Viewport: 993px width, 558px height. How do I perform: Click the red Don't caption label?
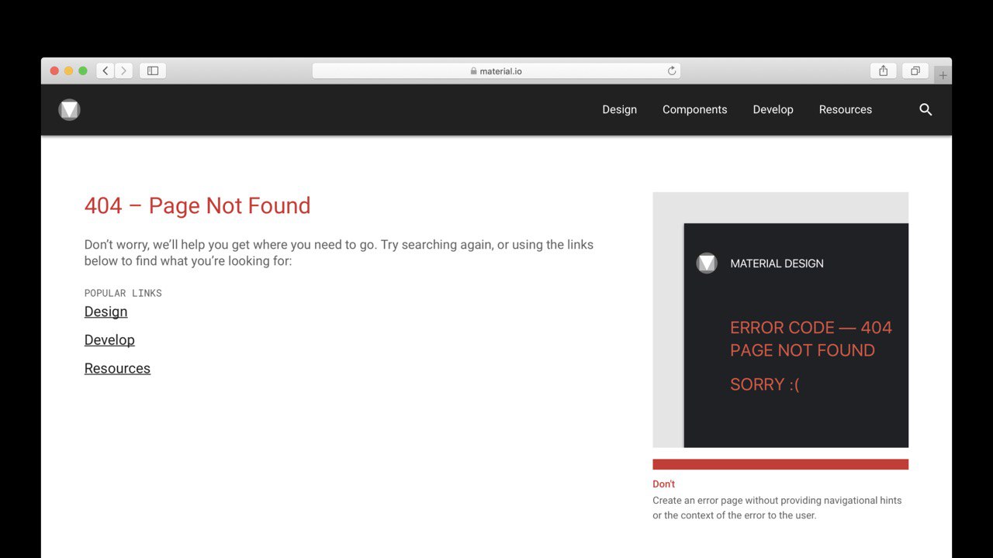tap(663, 484)
